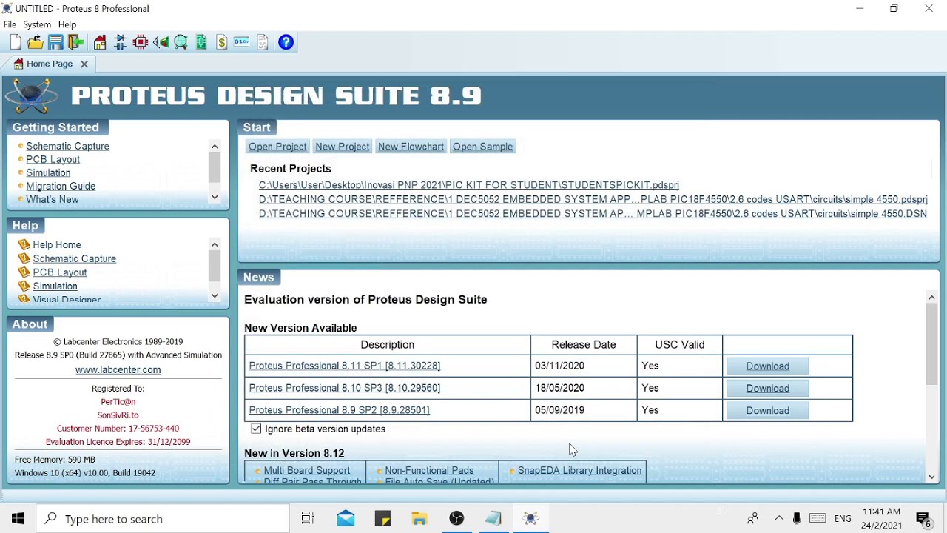Open Proteus Professional 8.10 SP3 link
The image size is (947, 533).
coord(345,388)
